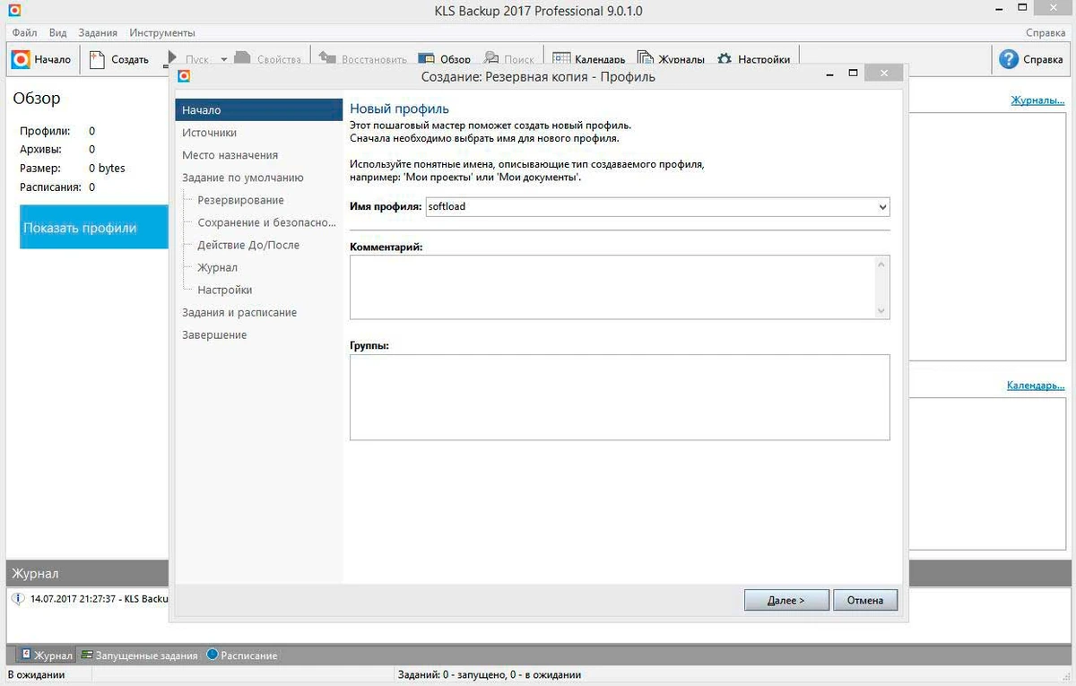
Task: Open the Календарь... link
Action: pyautogui.click(x=1036, y=385)
